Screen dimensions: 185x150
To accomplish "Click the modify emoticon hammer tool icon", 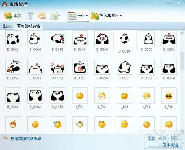I will (x=30, y=16).
